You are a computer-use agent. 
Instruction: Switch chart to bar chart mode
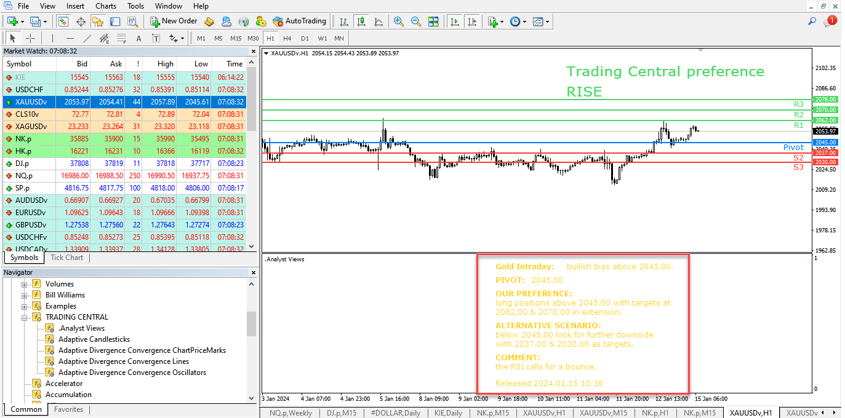(344, 22)
